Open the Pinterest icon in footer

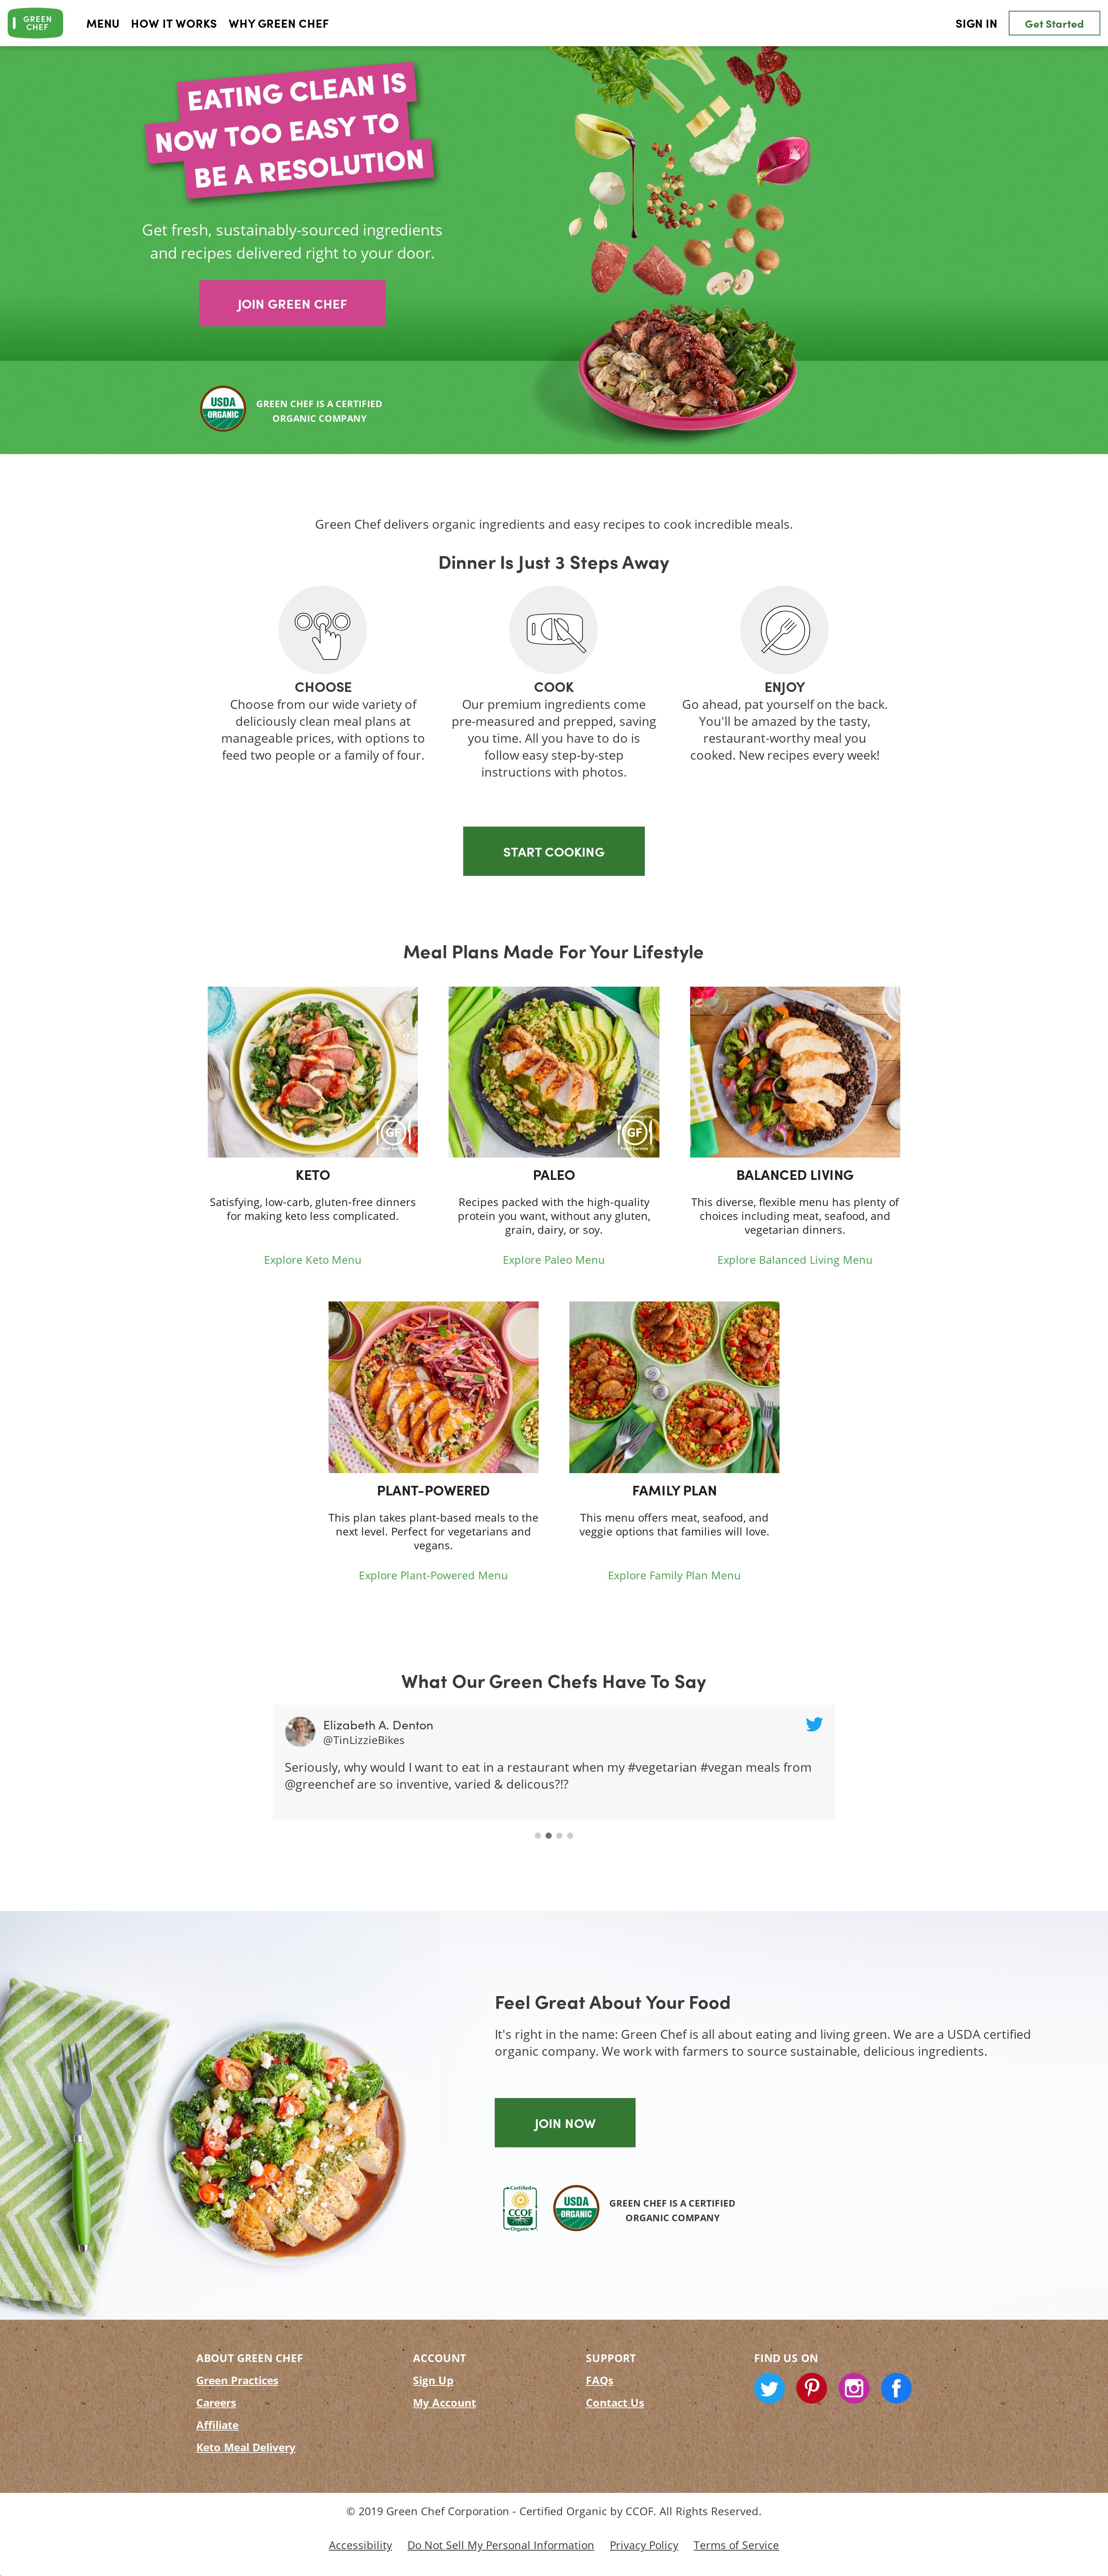click(811, 2388)
